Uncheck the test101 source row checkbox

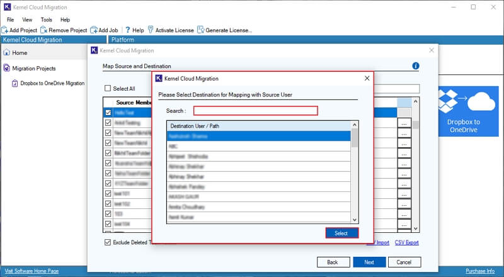[x=108, y=193]
